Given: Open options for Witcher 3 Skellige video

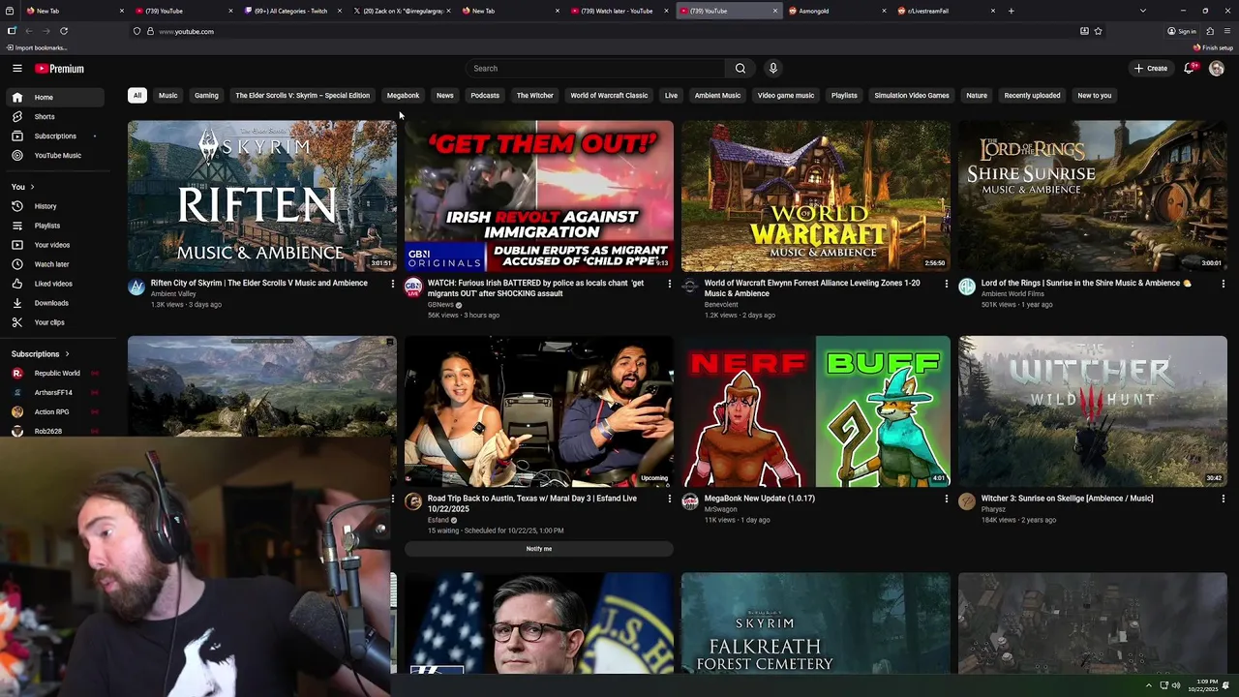Looking at the screenshot, I should click(1224, 499).
